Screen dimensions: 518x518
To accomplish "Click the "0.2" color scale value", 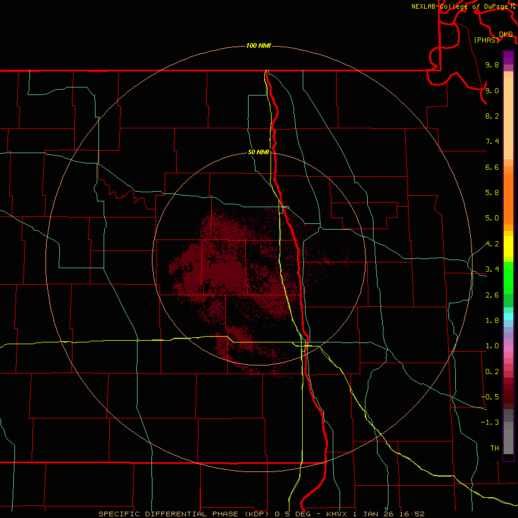I will pyautogui.click(x=492, y=372).
